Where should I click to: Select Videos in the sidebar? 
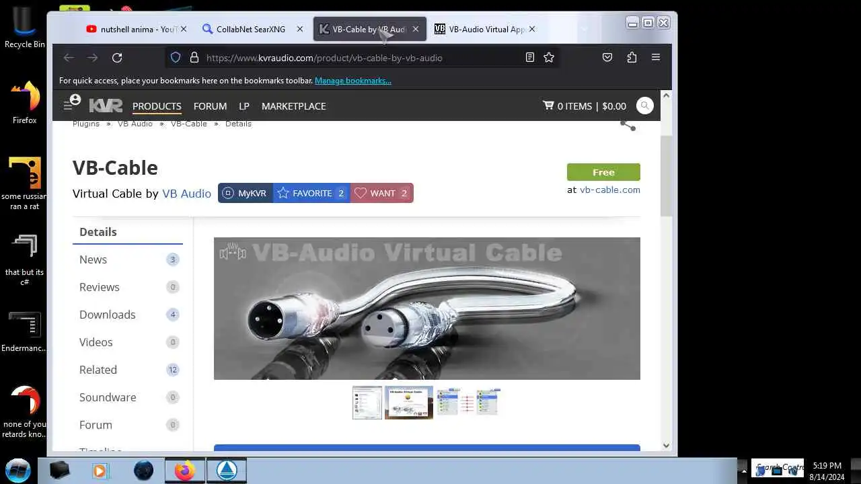click(x=127, y=342)
